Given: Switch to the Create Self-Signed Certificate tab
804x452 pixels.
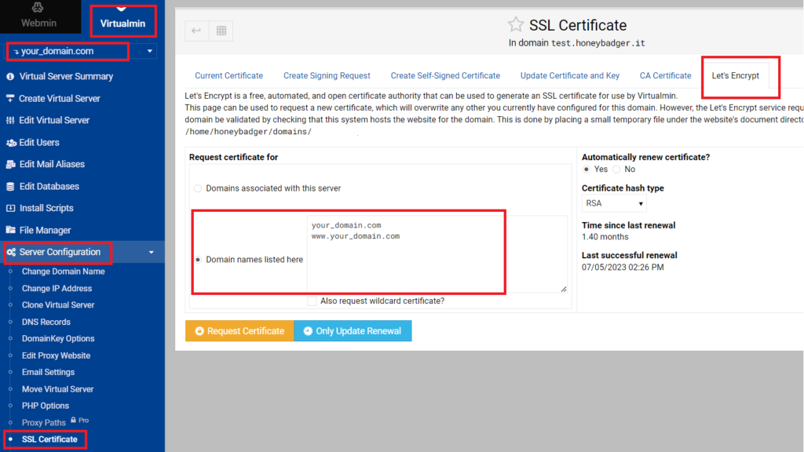Looking at the screenshot, I should click(445, 75).
